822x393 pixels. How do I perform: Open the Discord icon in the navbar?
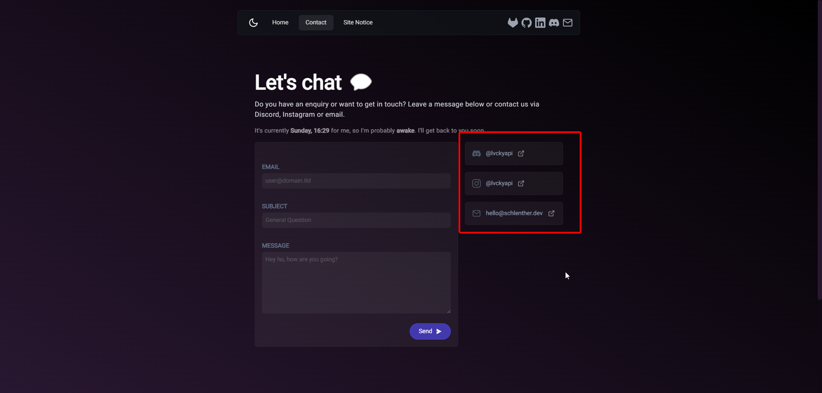pyautogui.click(x=554, y=23)
